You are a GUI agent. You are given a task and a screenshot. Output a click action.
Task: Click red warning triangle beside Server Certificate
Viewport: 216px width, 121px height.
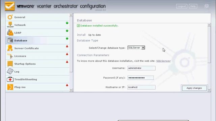tap(67, 46)
